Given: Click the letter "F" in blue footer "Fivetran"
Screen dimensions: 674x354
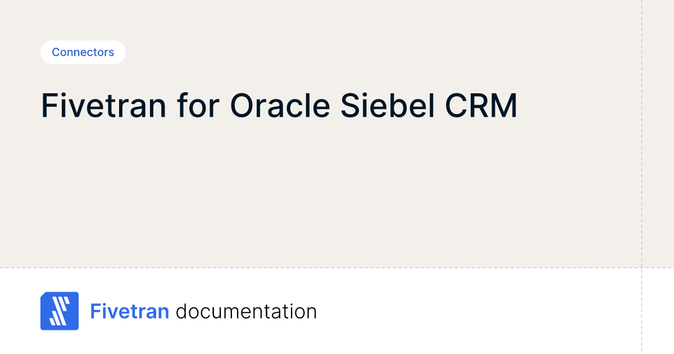Looking at the screenshot, I should click(95, 311).
